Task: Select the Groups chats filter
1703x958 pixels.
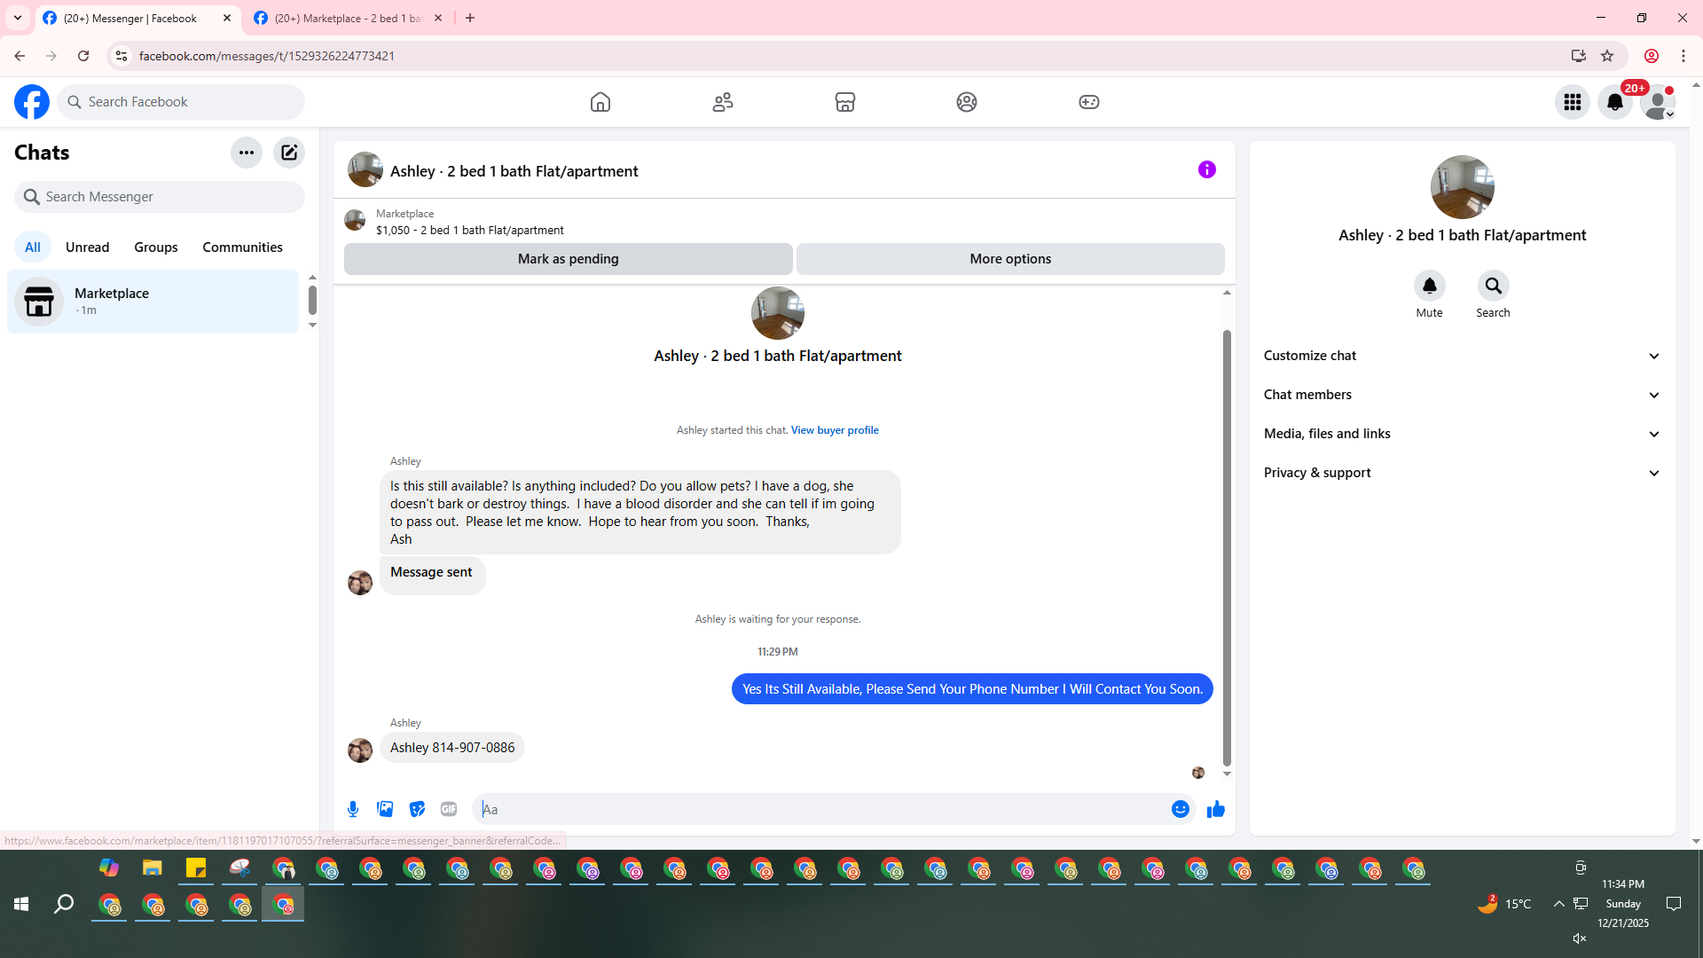Action: click(156, 247)
